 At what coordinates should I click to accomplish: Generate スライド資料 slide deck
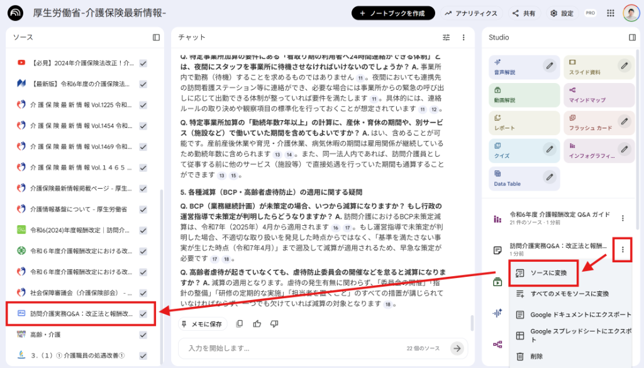599,67
